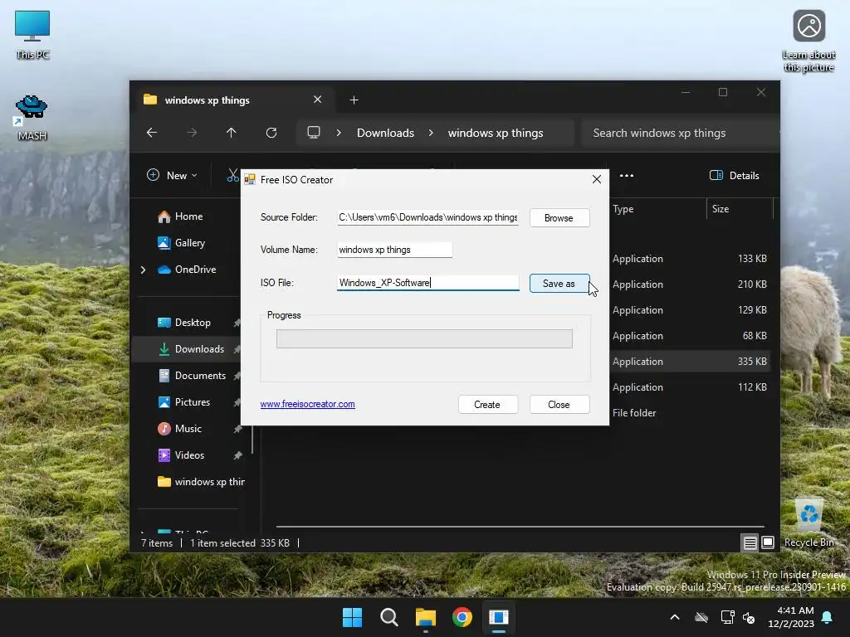Open This PC desktop icon
Viewport: 850px width, 637px height.
pyautogui.click(x=32, y=35)
